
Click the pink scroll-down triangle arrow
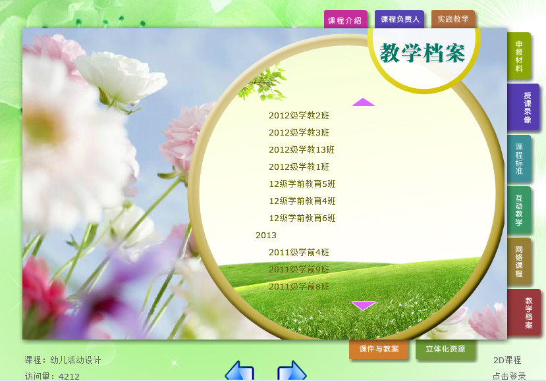[363, 305]
